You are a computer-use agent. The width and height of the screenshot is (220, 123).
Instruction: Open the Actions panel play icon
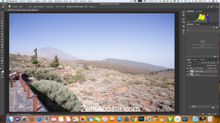(184, 15)
